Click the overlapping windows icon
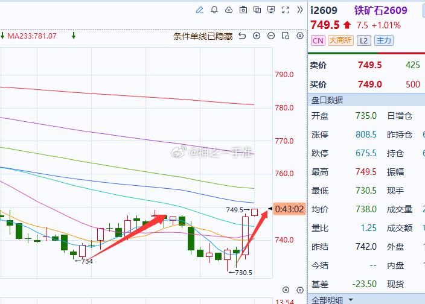The image size is (425, 304). [x=257, y=10]
